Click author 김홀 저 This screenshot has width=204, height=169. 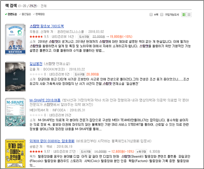pyautogui.click(x=35, y=69)
